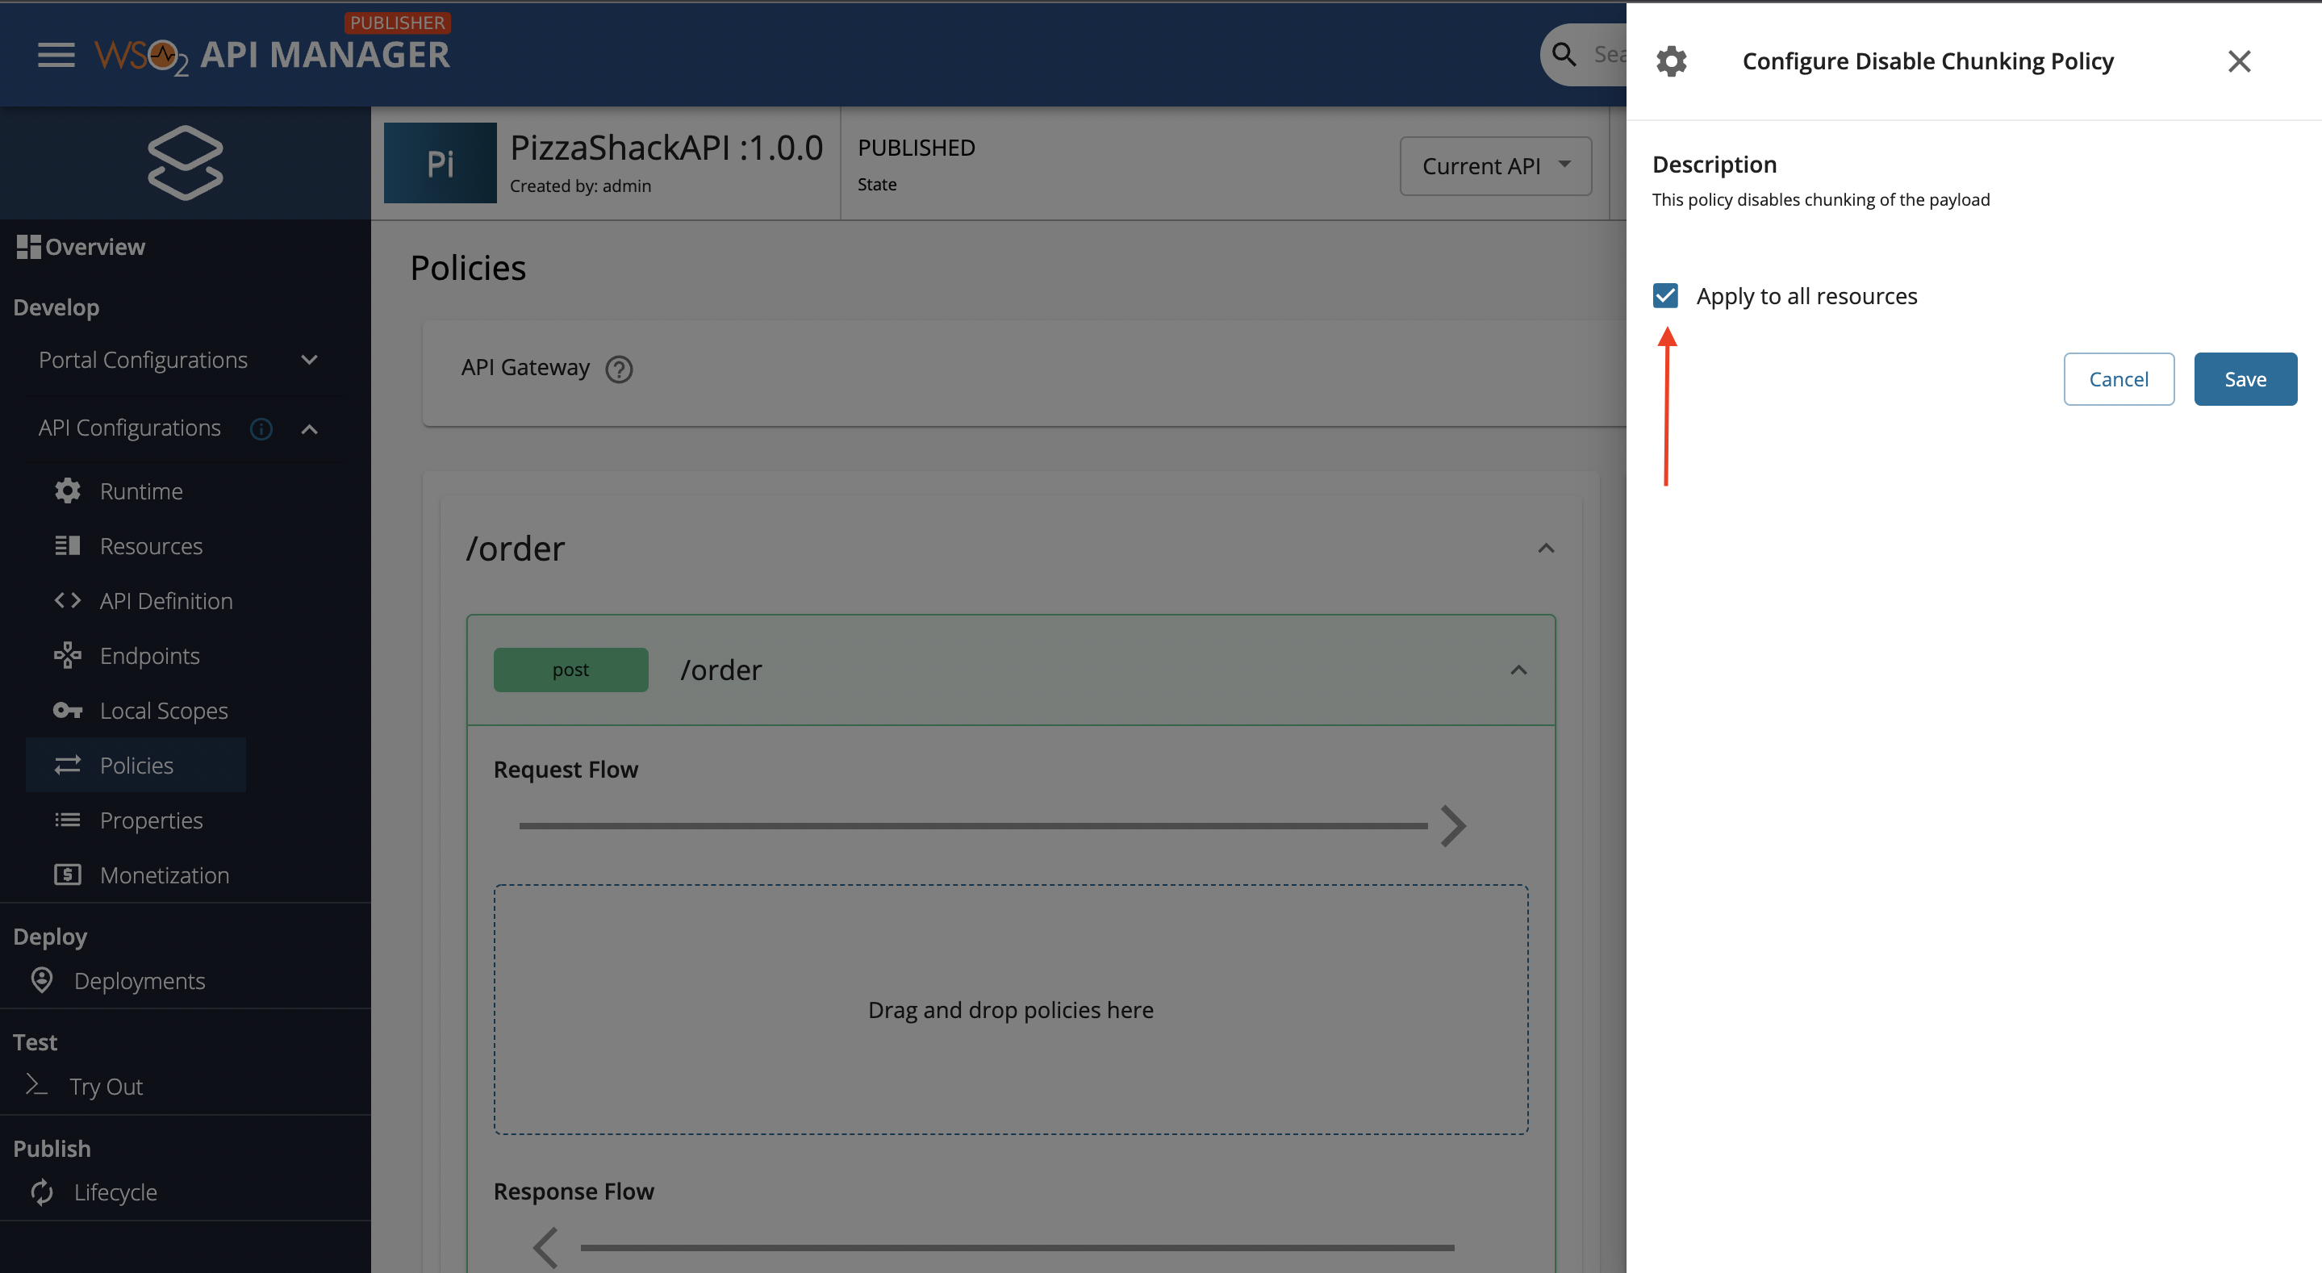The image size is (2322, 1273).
Task: Click the PUBLISHED state text
Action: 917,147
